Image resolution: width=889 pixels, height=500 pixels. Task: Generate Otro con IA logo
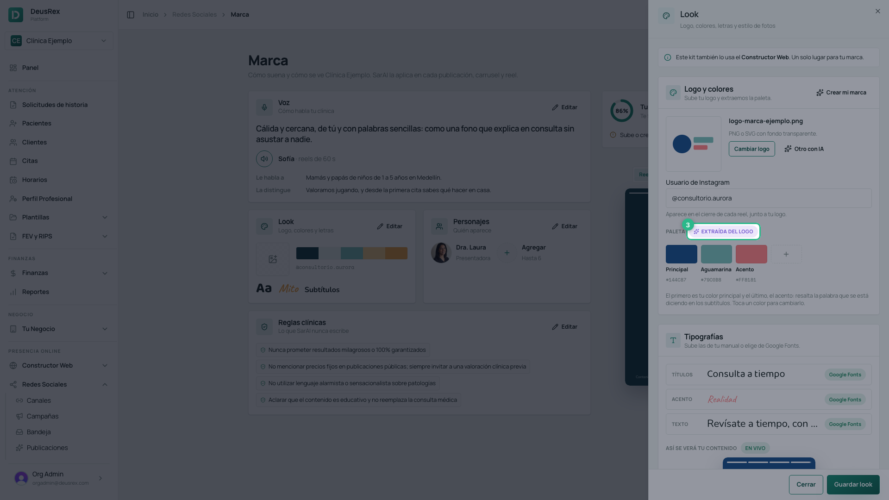point(804,149)
